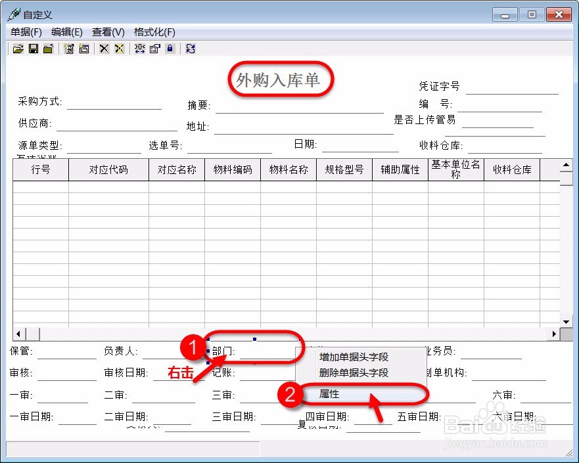579x463 pixels.
Task: Click the new form page icon
Action: pos(85,48)
